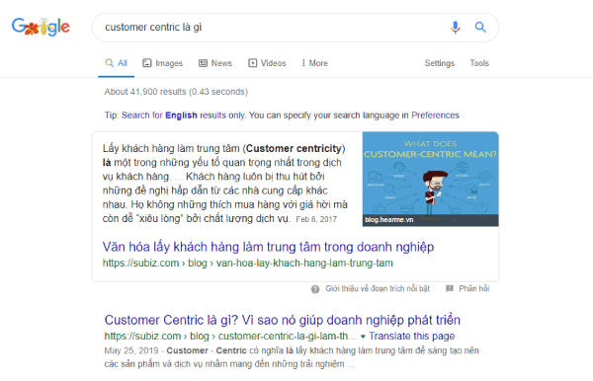Screen dimensions: 593x381
Task: Click inside the search query field
Action: pos(273,28)
